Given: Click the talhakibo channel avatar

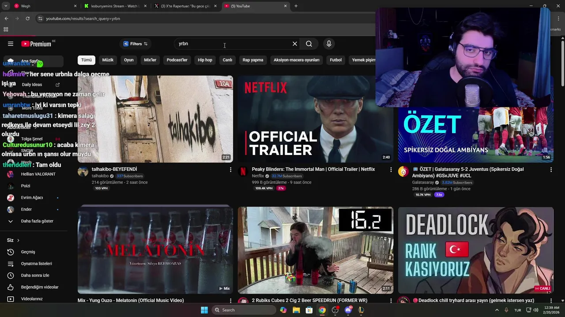Looking at the screenshot, I should [x=83, y=172].
